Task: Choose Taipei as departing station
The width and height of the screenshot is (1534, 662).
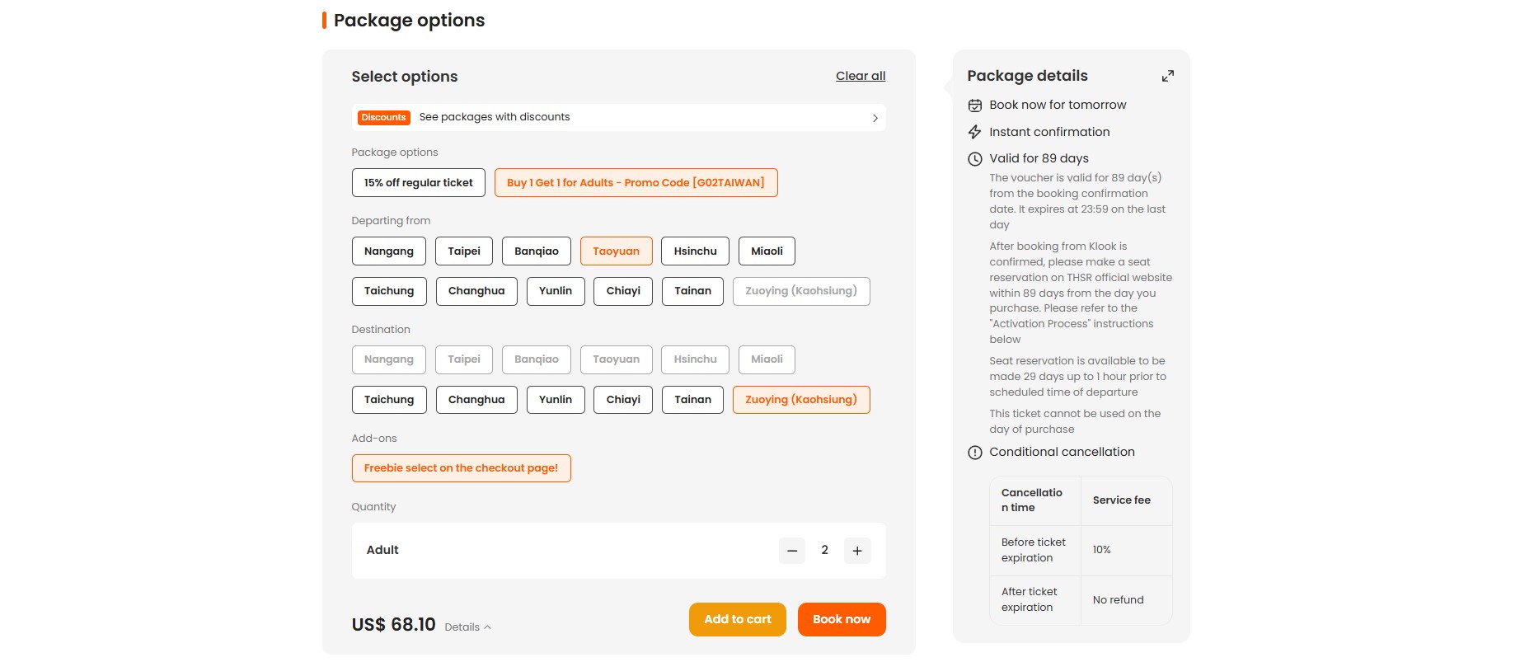Action: [x=463, y=251]
